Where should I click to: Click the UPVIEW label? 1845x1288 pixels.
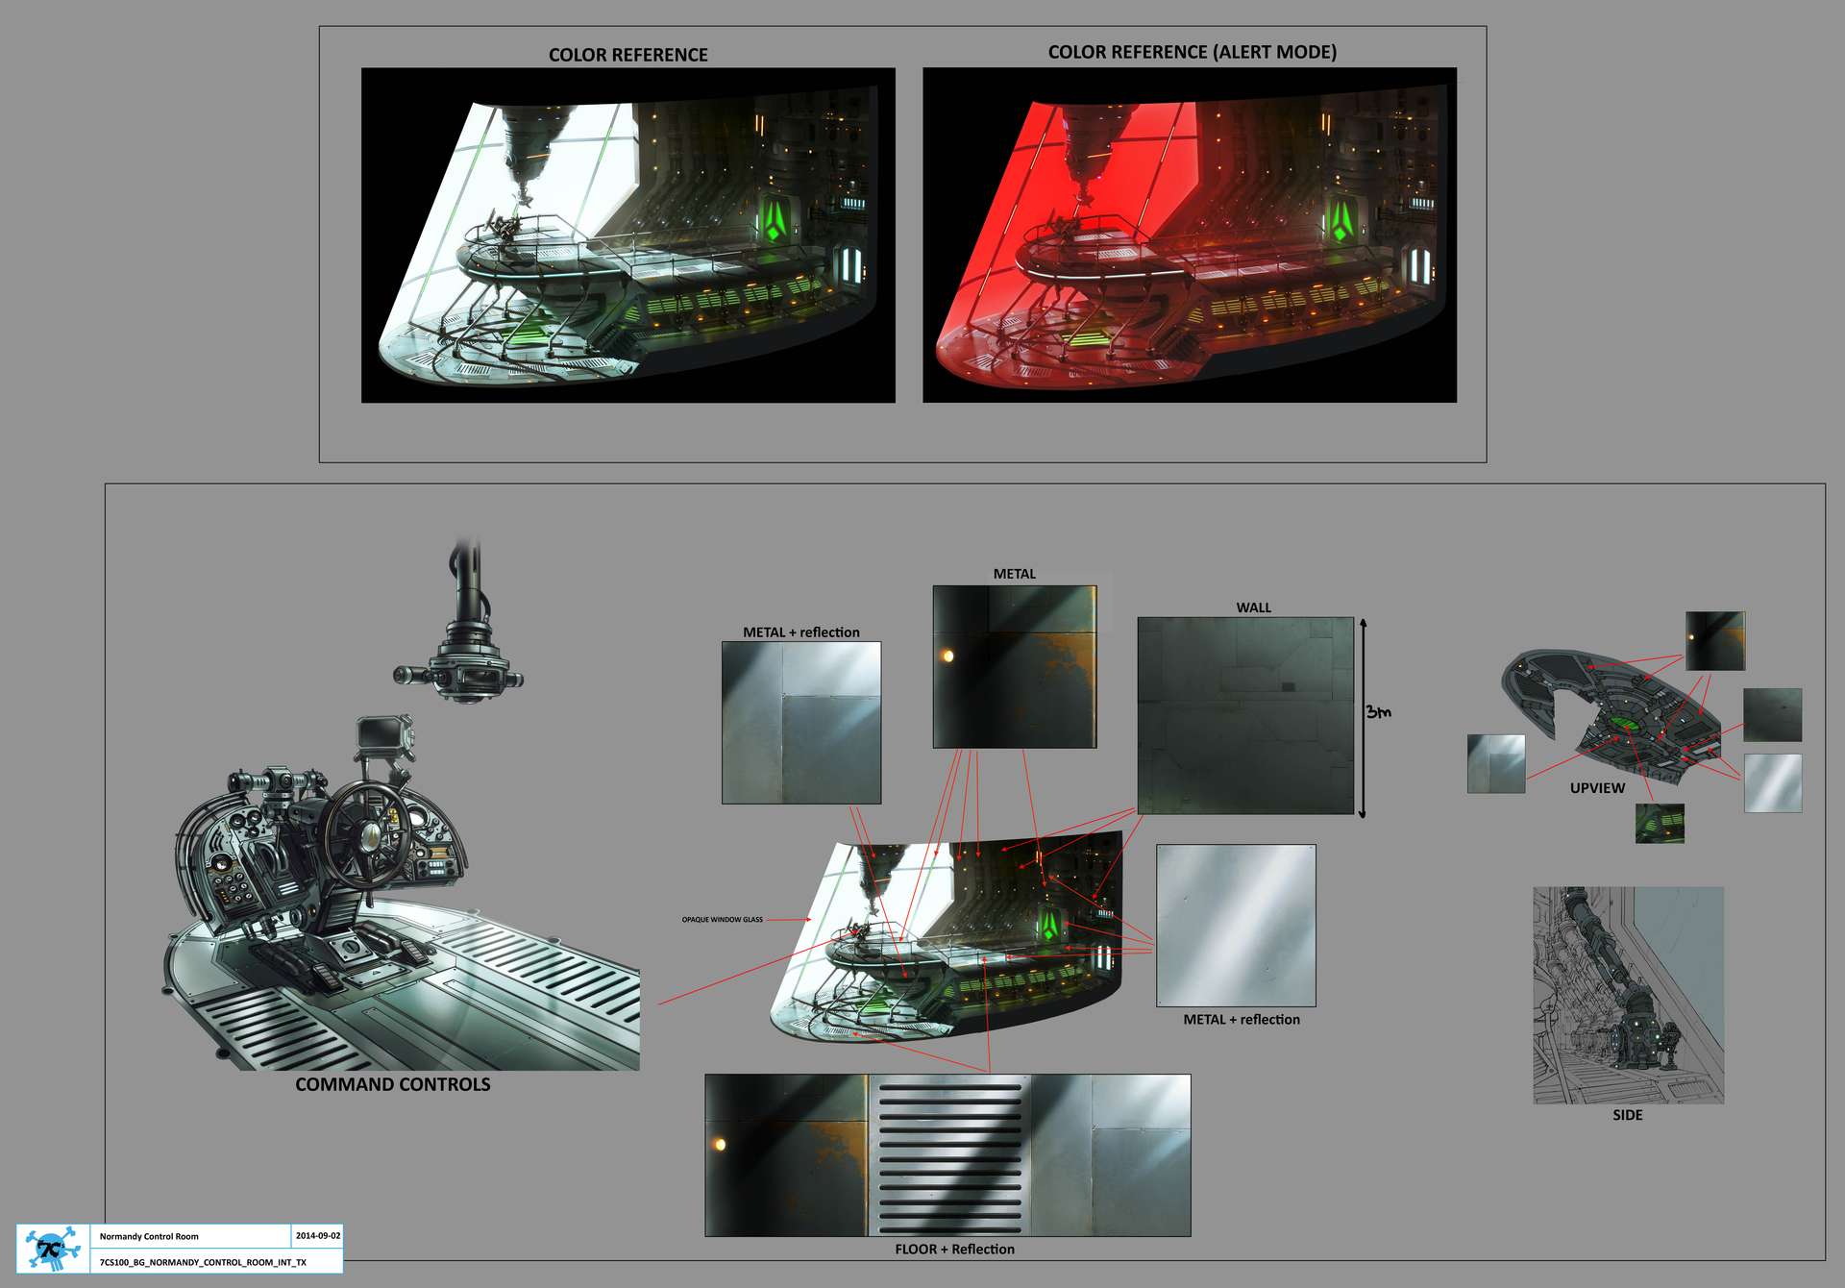[1597, 788]
